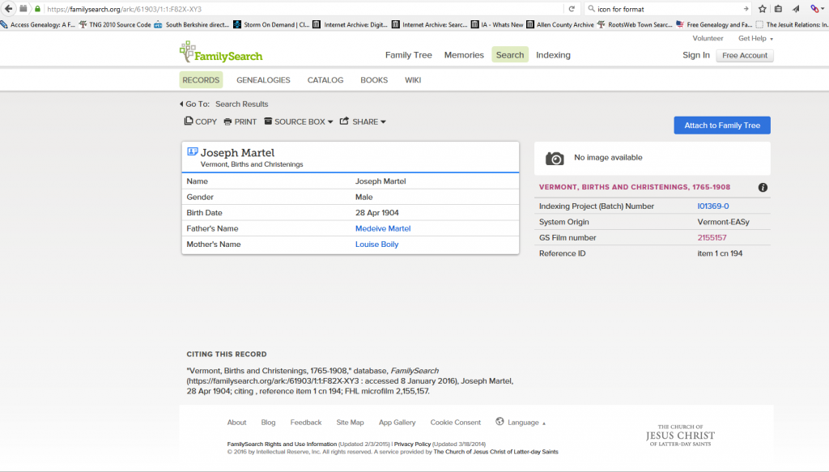
Task: Click the Print icon
Action: tap(227, 121)
